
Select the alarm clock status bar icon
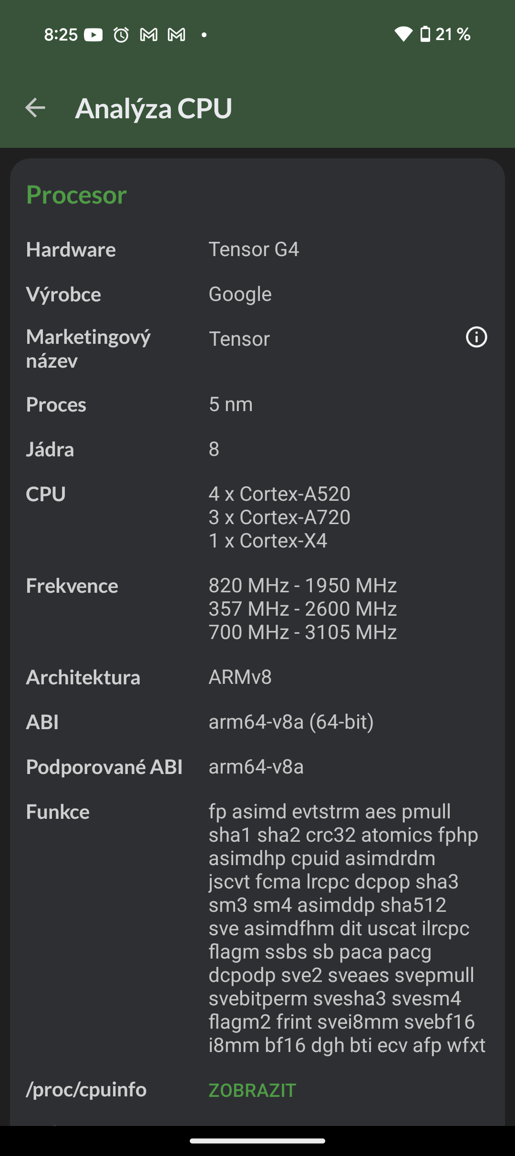(121, 34)
